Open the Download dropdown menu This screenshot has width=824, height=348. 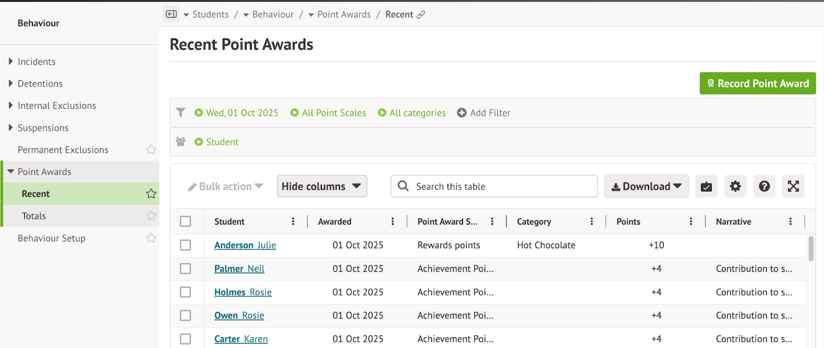(646, 186)
